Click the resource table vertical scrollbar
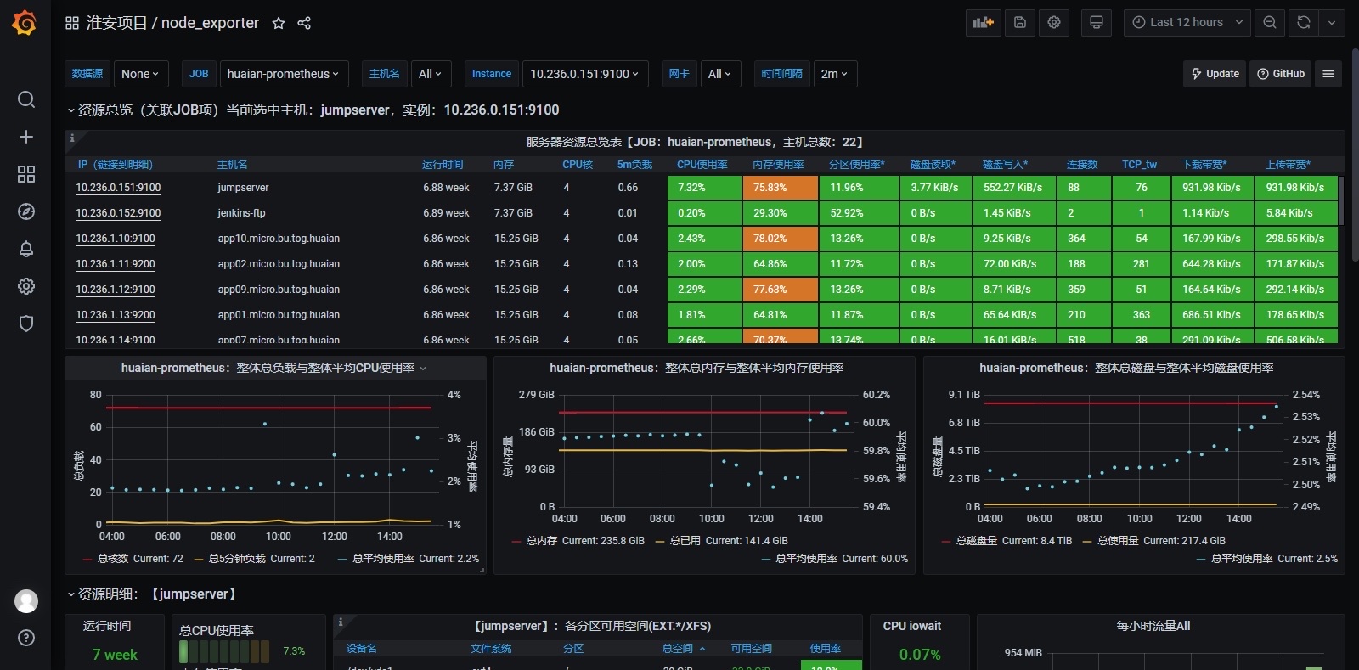Viewport: 1359px width, 670px height. pos(1341,200)
